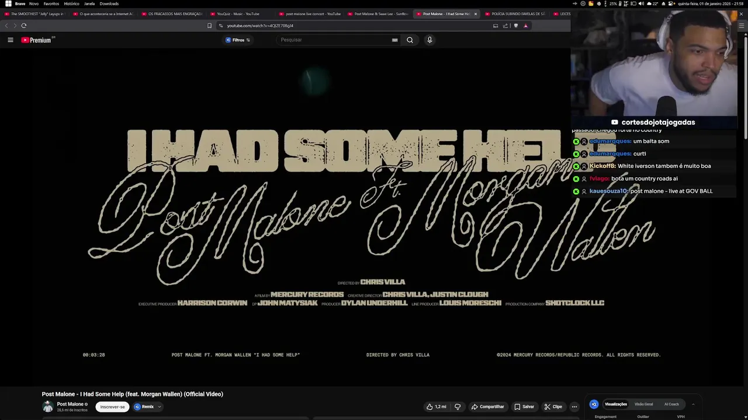Image resolution: width=748 pixels, height=420 pixels.
Task: Open the Favoritos menu
Action: pyautogui.click(x=51, y=3)
